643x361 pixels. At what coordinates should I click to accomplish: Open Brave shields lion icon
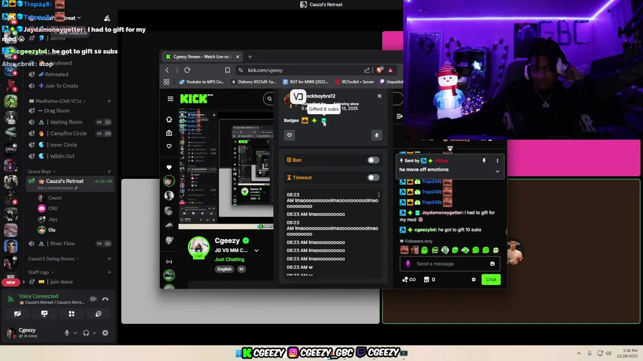379,70
